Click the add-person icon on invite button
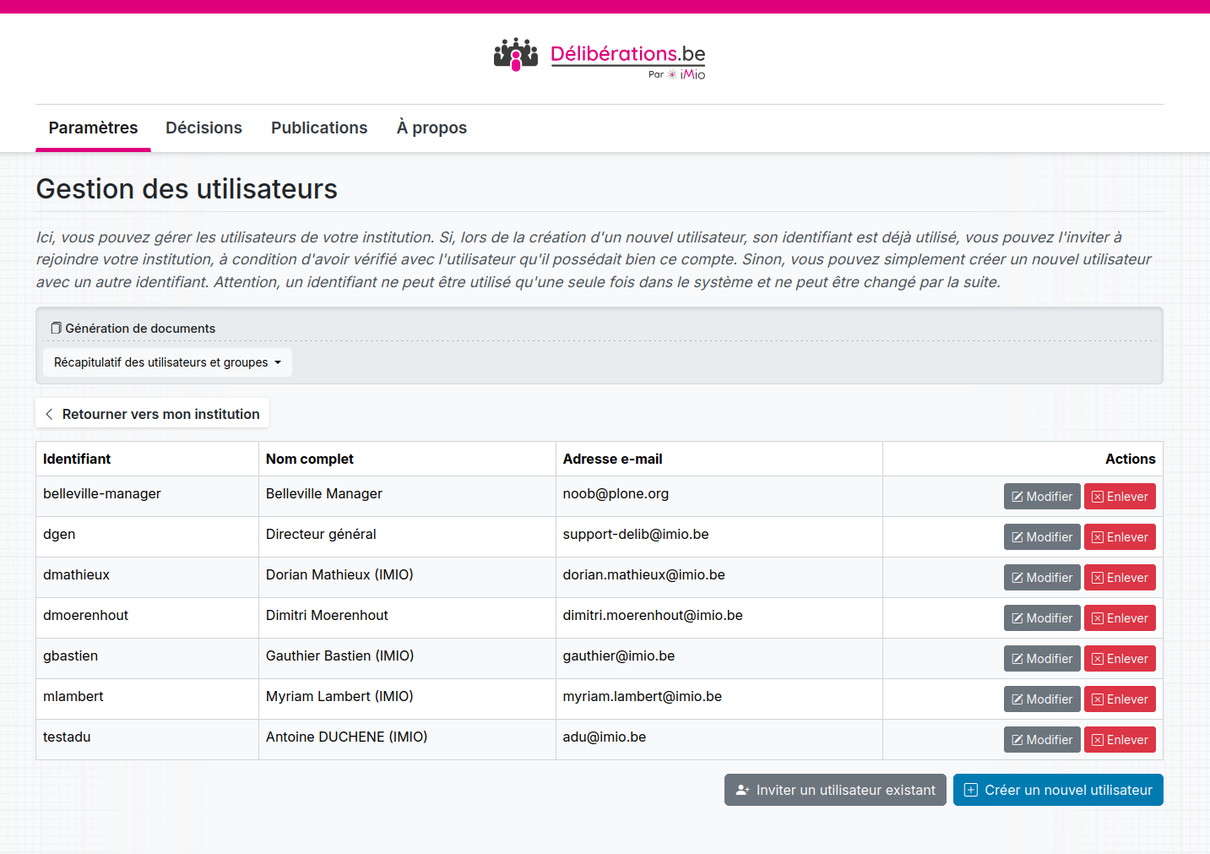The height and width of the screenshot is (854, 1210). tap(742, 790)
